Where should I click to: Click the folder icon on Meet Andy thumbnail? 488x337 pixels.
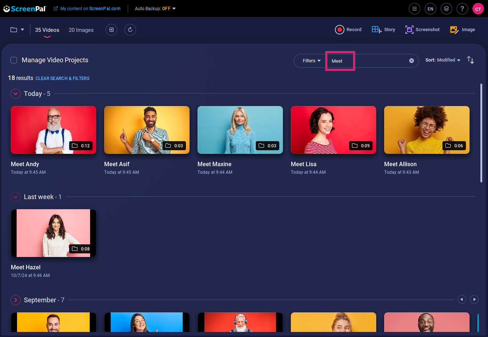tap(75, 146)
